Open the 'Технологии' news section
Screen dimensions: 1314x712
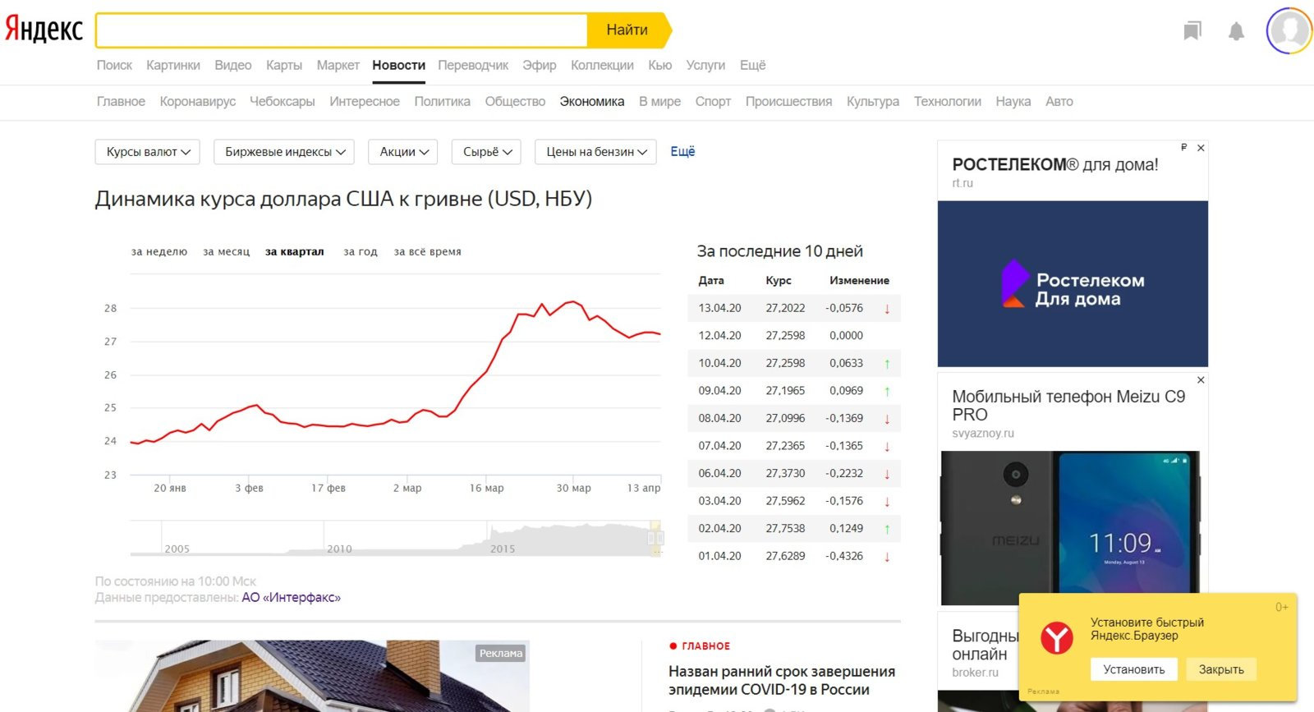pos(947,102)
